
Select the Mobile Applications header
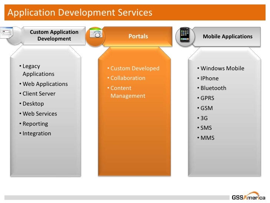[x=227, y=36]
